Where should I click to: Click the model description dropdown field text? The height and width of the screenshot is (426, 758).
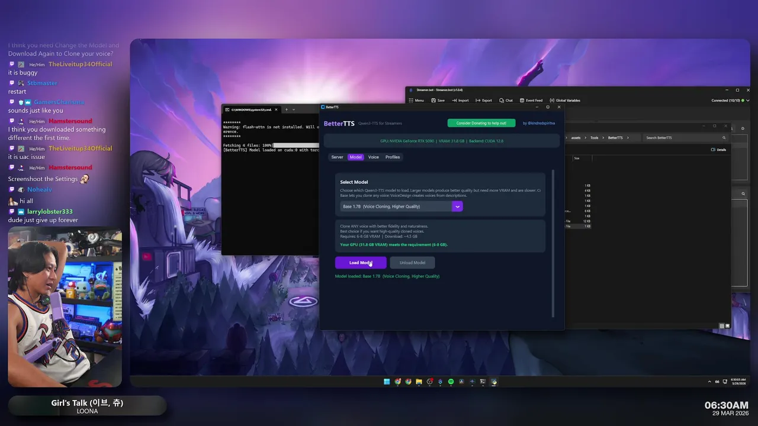pyautogui.click(x=381, y=206)
